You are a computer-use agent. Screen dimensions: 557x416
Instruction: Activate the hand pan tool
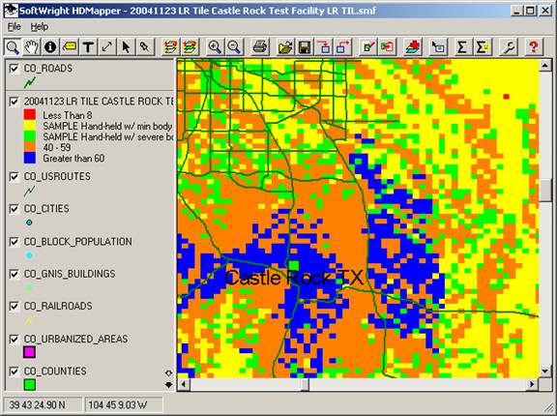31,46
